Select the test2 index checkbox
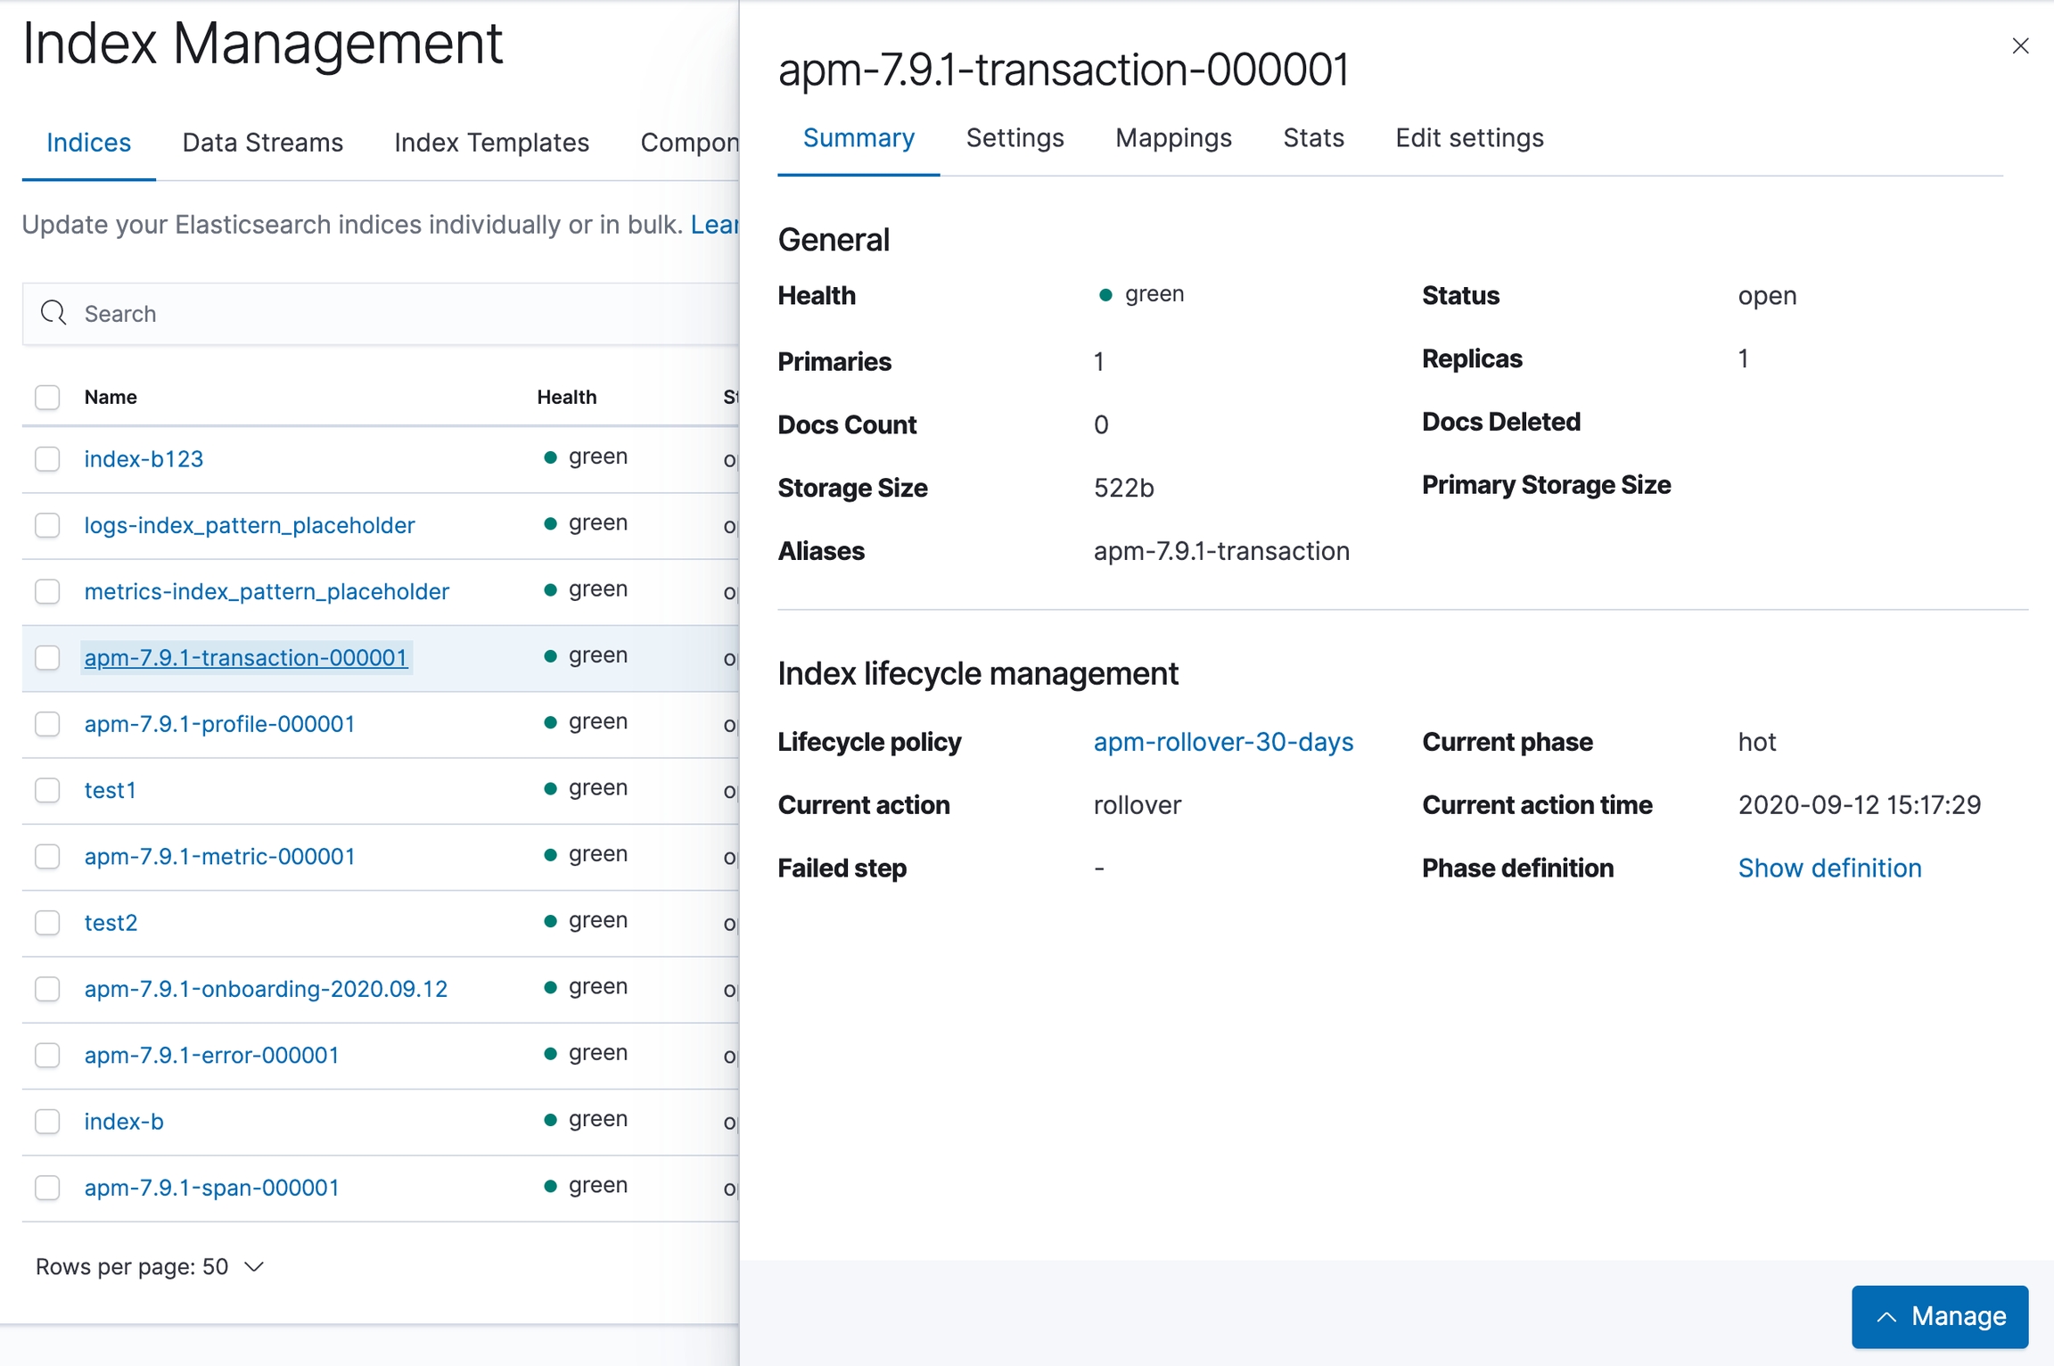Image resolution: width=2054 pixels, height=1366 pixels. pos(47,923)
